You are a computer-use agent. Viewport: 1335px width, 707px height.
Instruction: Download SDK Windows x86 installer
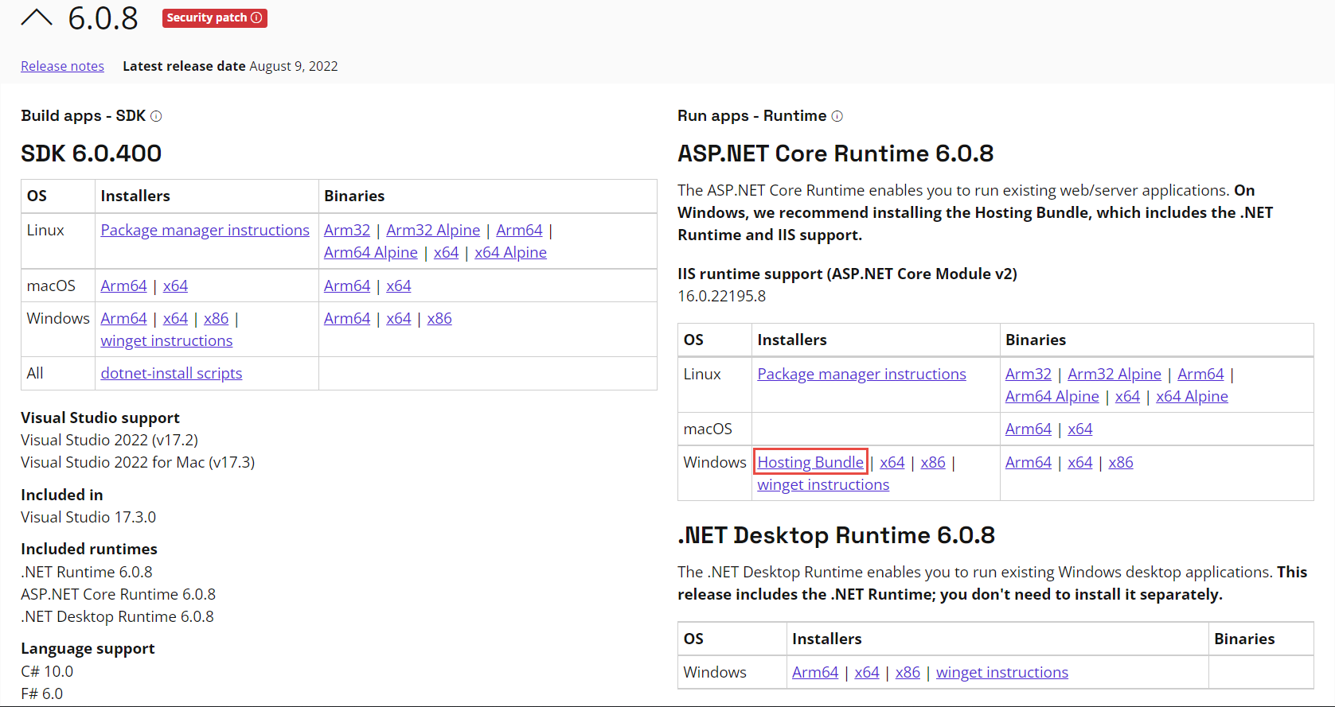click(216, 318)
